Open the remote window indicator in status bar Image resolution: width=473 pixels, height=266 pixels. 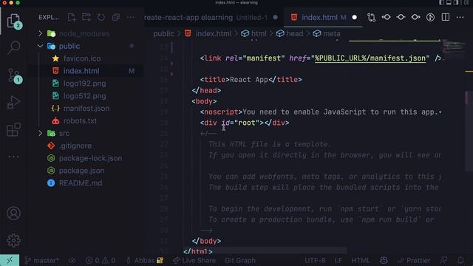click(x=10, y=260)
